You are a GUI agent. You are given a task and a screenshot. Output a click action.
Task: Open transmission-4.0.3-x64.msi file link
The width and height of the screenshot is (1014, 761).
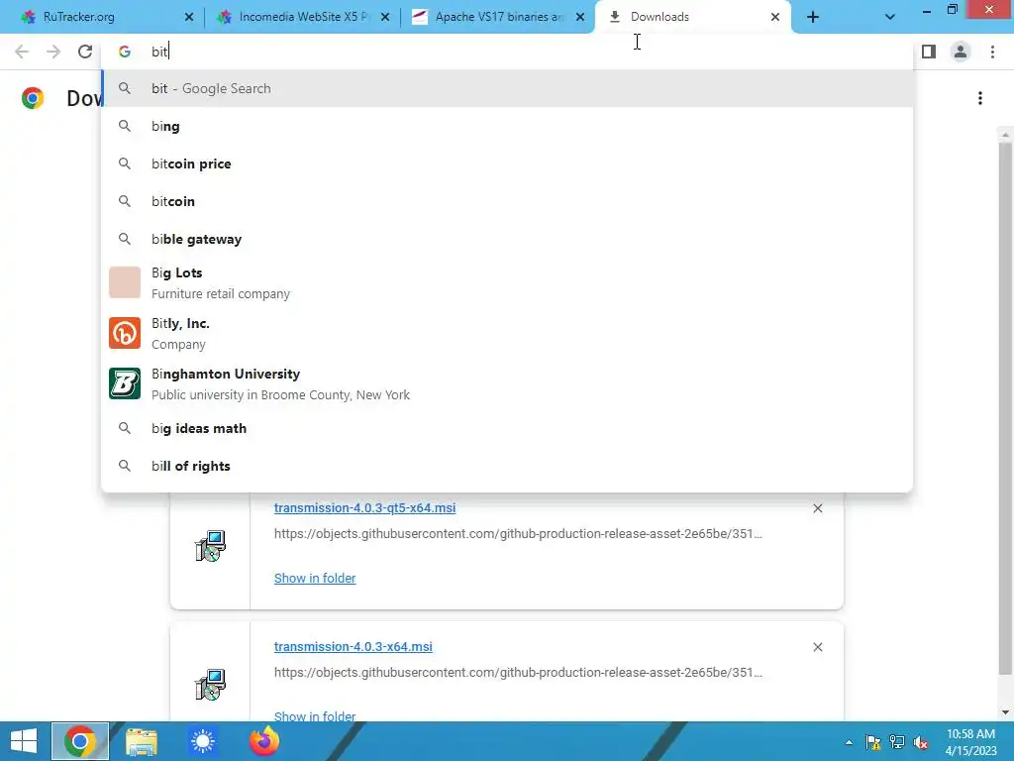click(x=354, y=646)
